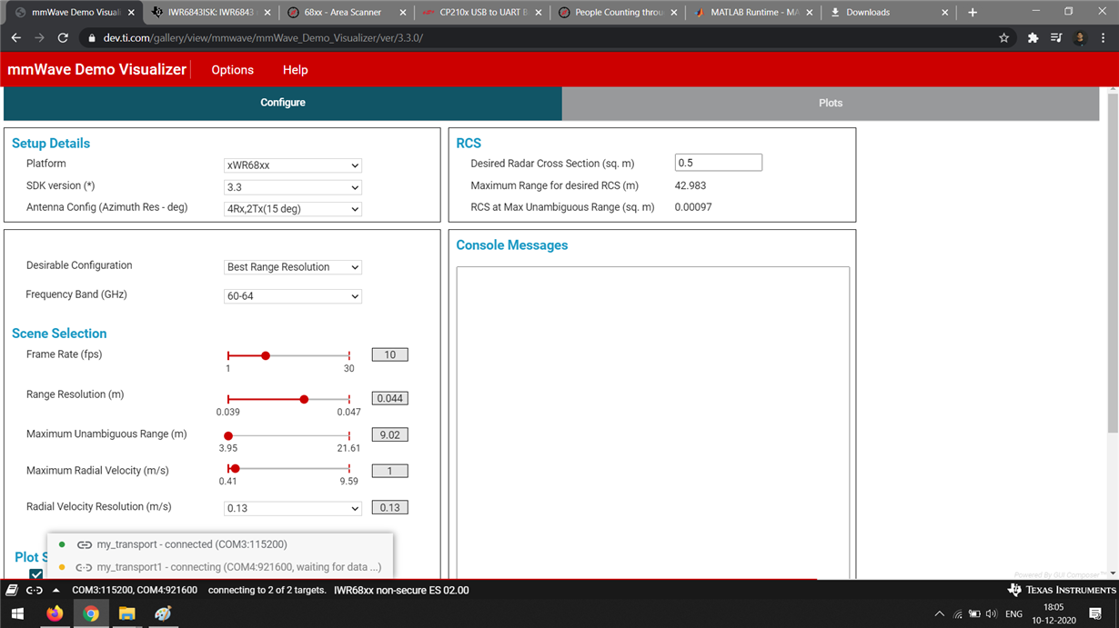Click the site padlock icon in address bar
The image size is (1119, 628).
[91, 38]
